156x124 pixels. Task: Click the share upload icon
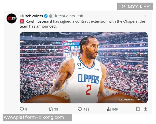tap(145, 109)
